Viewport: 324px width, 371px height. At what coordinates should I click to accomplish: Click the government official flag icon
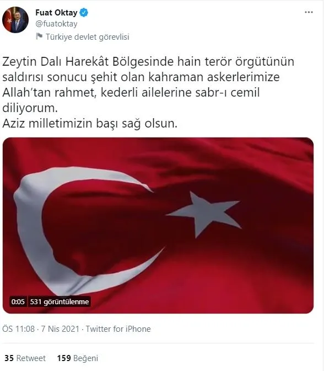pos(39,36)
